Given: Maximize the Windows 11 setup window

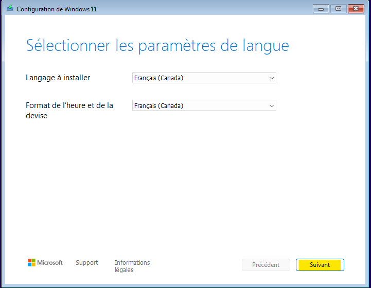Looking at the screenshot, I should point(338,9).
